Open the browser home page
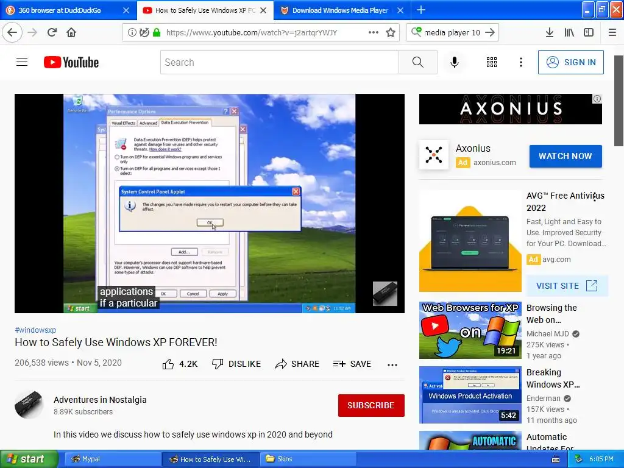The width and height of the screenshot is (624, 468). [71, 32]
